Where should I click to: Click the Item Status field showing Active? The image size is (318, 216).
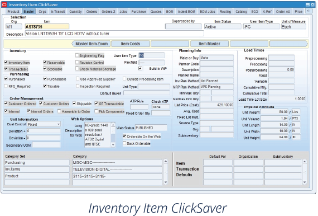point(223,27)
